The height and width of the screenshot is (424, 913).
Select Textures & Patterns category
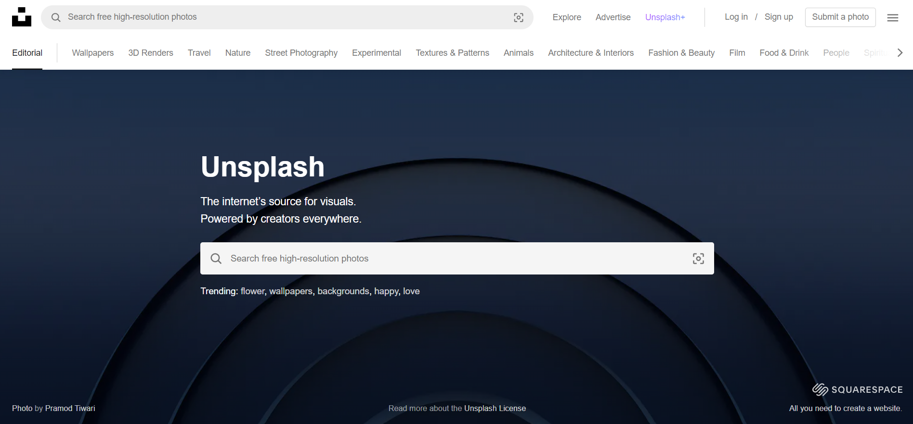[x=453, y=53]
